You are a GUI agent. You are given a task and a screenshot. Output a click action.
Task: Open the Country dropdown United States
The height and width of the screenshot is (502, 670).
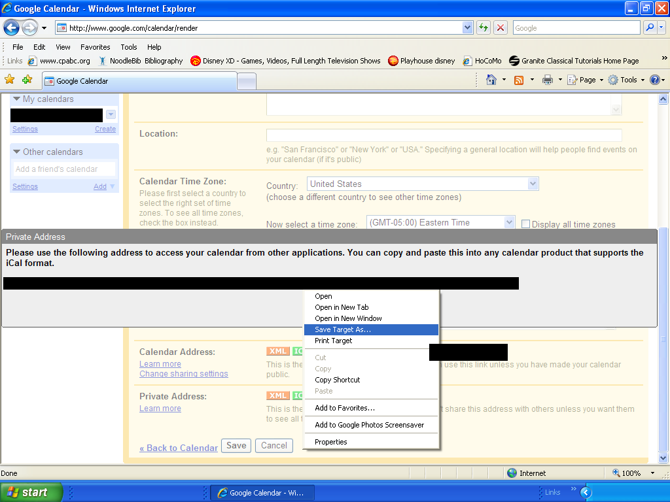(423, 184)
